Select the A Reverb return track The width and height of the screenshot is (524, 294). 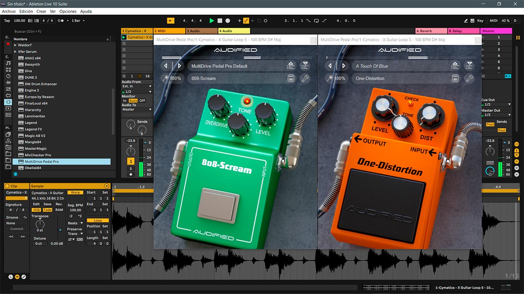[431, 31]
